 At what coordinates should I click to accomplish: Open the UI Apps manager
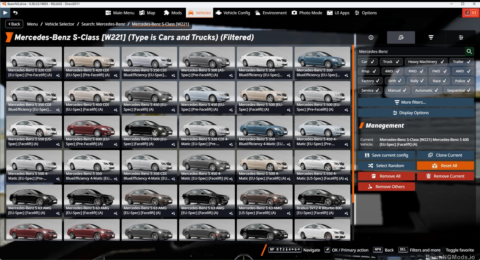[x=338, y=13]
